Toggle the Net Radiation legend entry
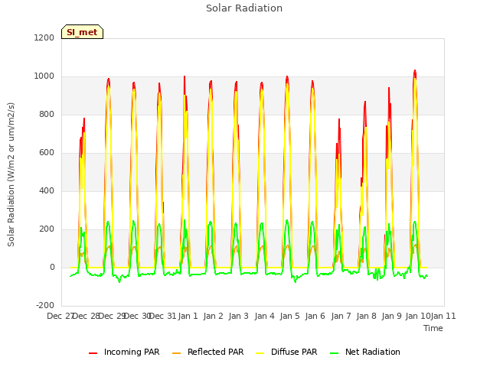The height and width of the screenshot is (367, 490). point(365,352)
